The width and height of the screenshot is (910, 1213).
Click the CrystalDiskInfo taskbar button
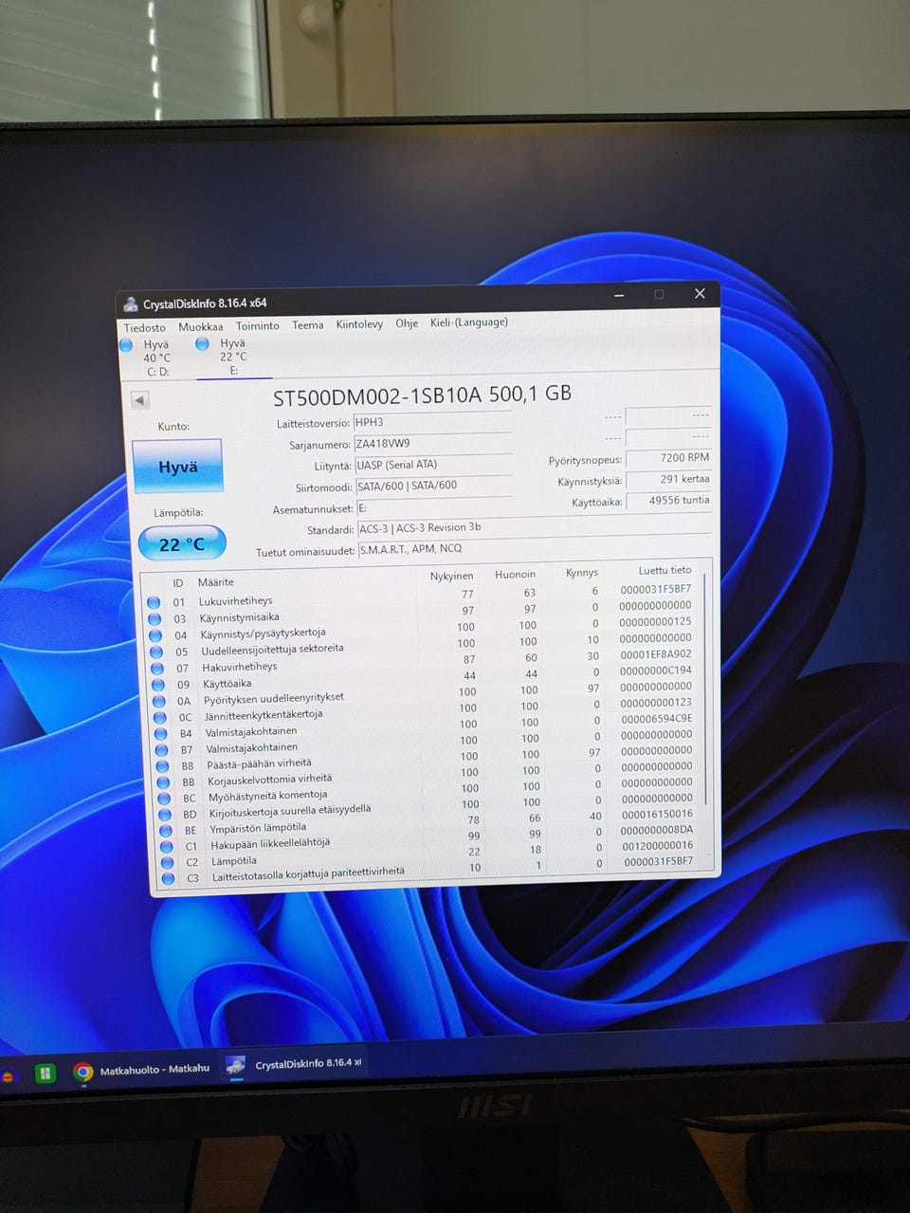pyautogui.click(x=295, y=1065)
